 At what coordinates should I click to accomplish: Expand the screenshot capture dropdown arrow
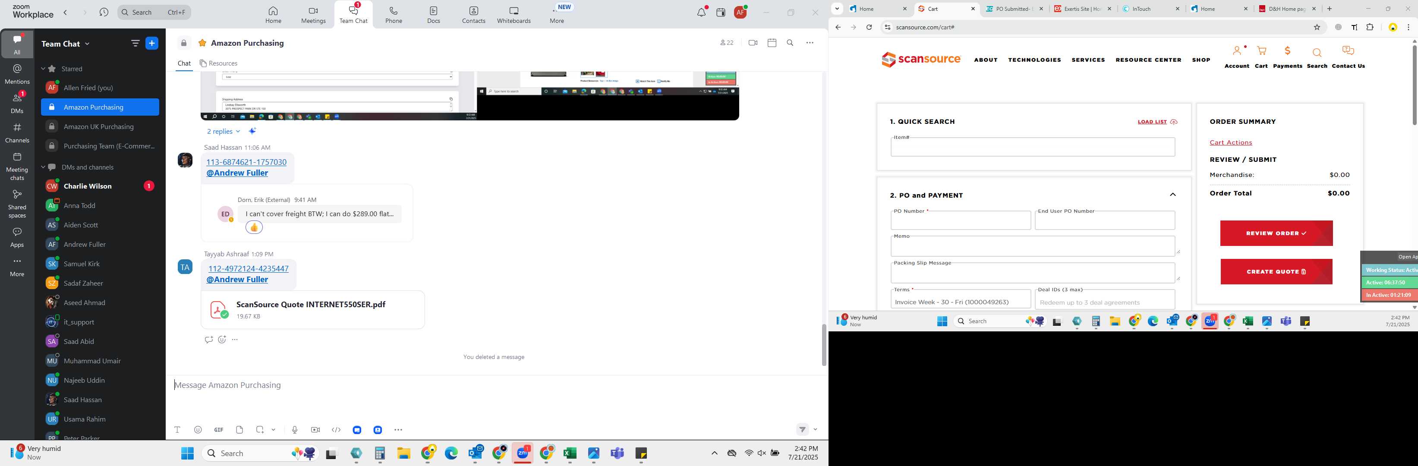274,430
